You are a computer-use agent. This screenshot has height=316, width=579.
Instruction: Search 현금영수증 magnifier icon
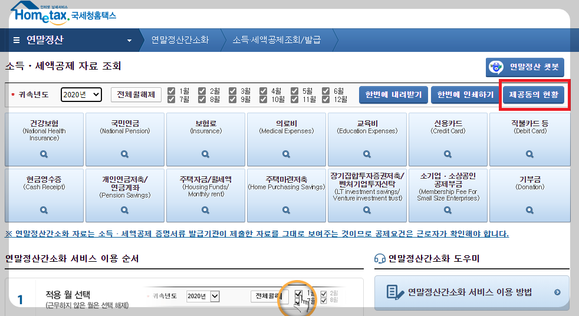[x=44, y=210]
